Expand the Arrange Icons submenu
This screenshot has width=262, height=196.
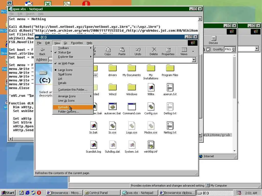tap(73, 96)
